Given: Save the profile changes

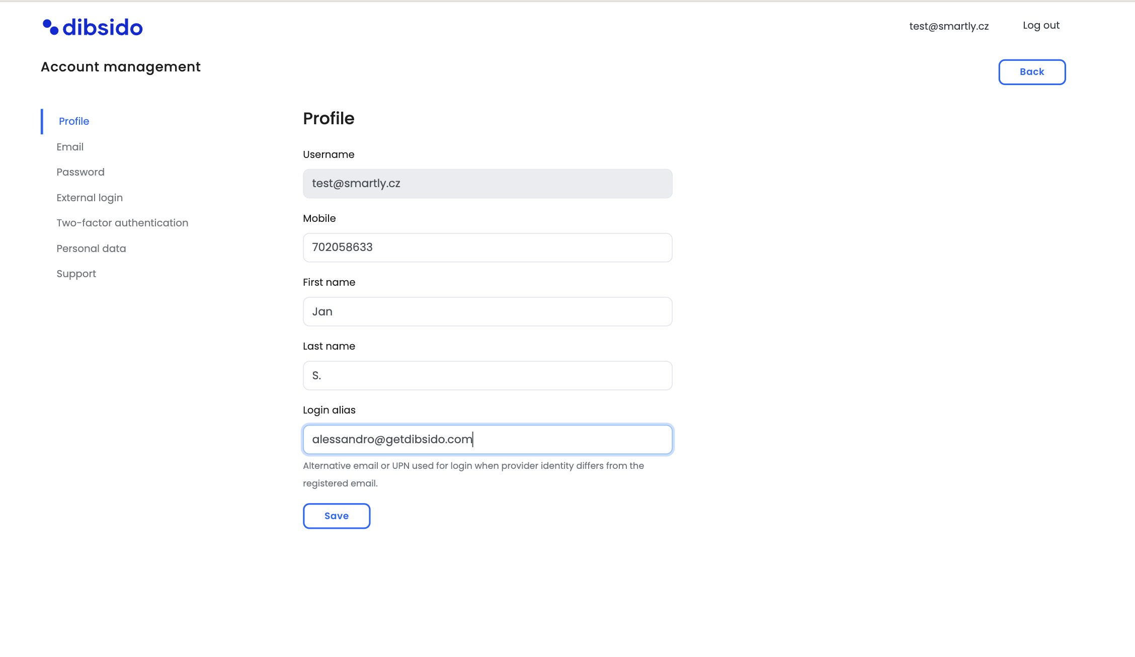Looking at the screenshot, I should tap(337, 516).
